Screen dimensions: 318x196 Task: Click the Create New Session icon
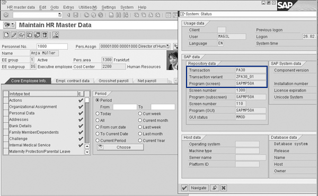tap(169, 15)
